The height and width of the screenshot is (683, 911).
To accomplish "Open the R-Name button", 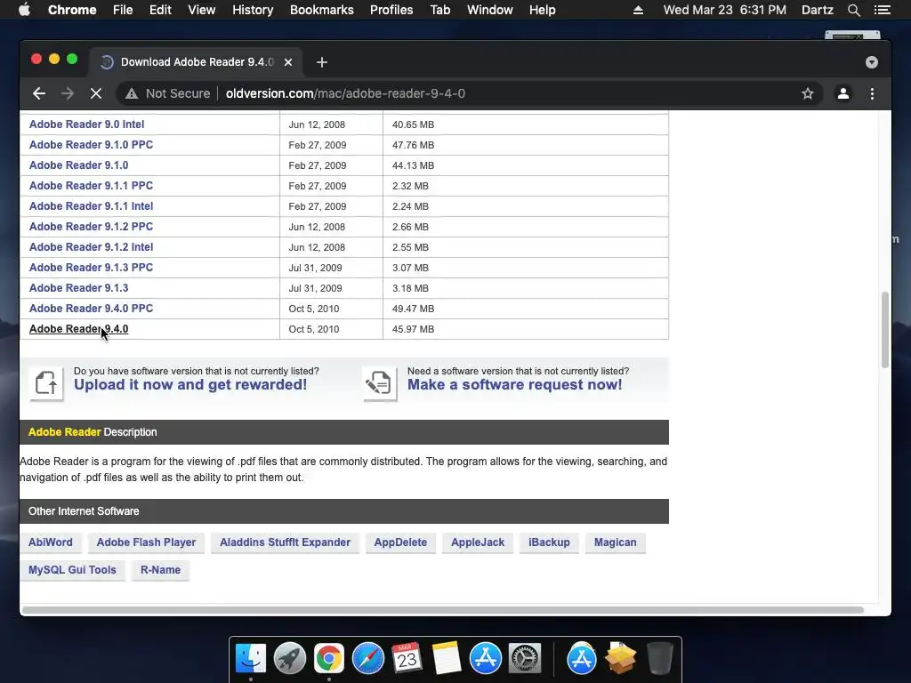I will pyautogui.click(x=160, y=570).
